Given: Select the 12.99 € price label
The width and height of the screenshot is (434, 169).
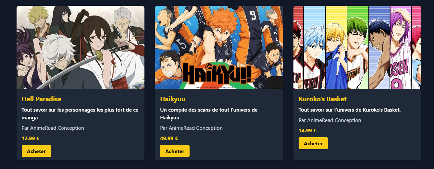Looking at the screenshot, I should pos(31,138).
